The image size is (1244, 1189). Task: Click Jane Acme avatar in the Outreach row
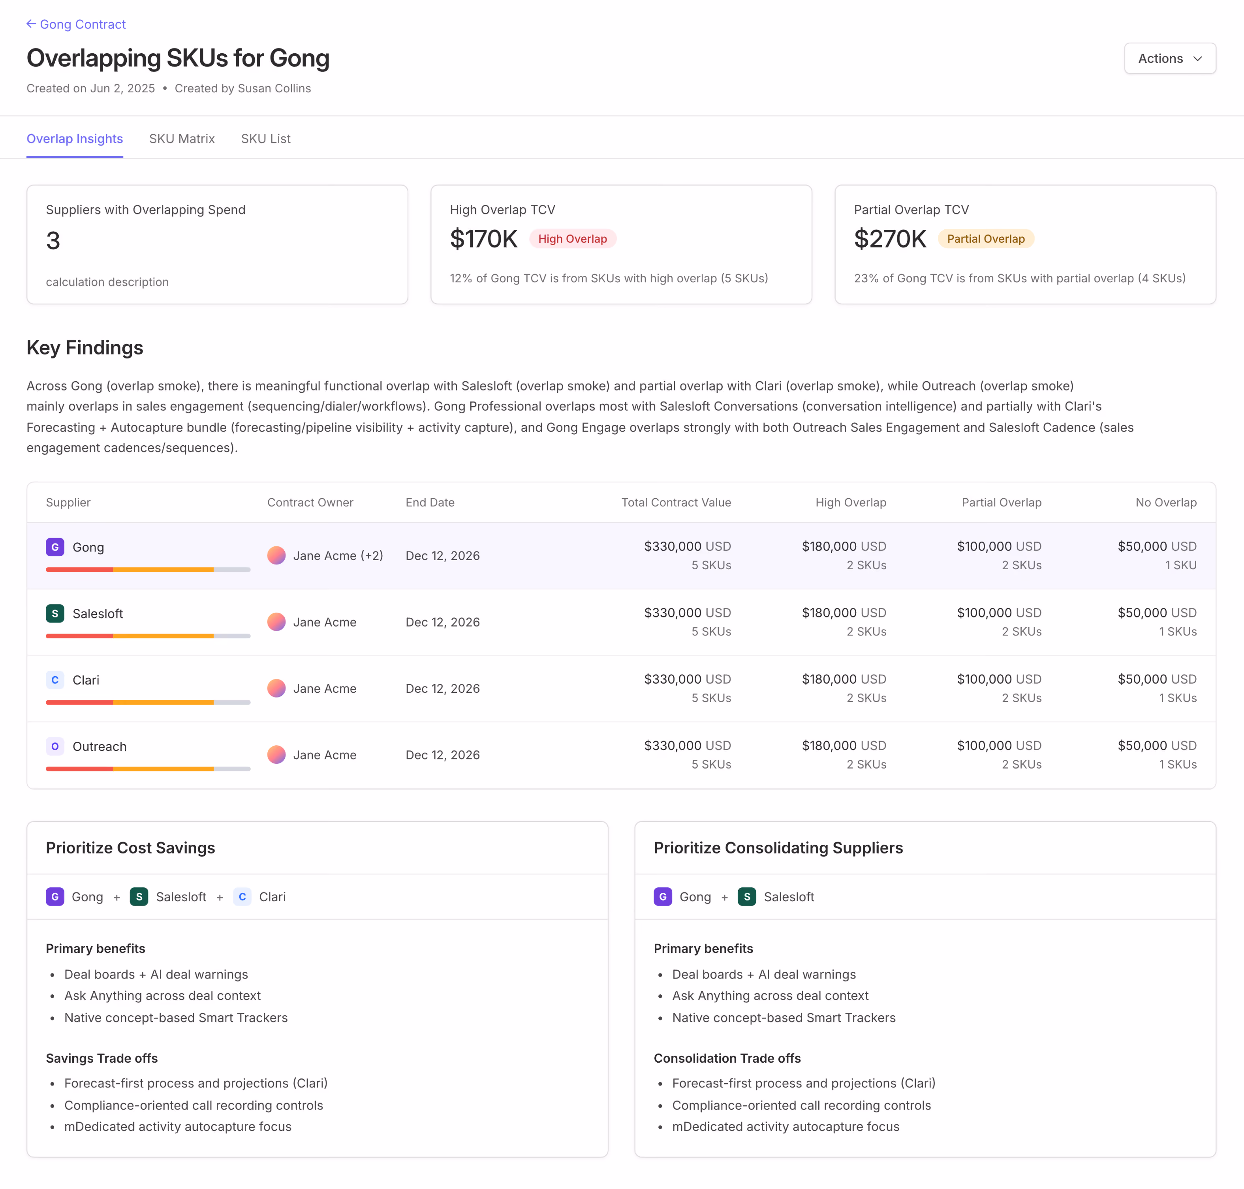[276, 755]
